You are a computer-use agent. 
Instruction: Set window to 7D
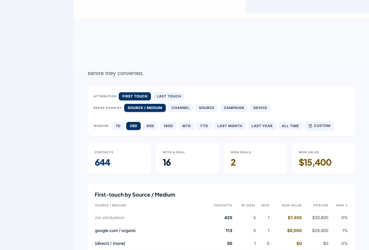118,126
